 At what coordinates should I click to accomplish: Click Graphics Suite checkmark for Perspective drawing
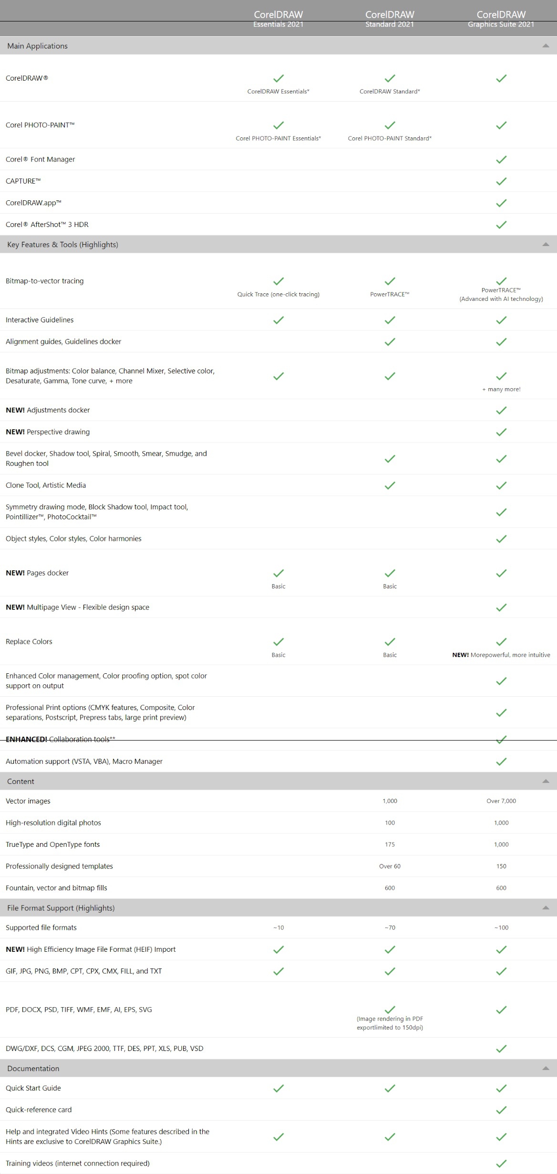(501, 432)
